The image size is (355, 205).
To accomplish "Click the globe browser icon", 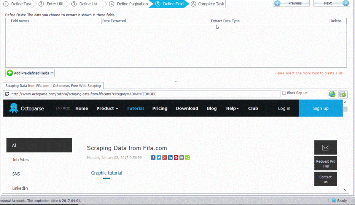I will tap(332, 94).
